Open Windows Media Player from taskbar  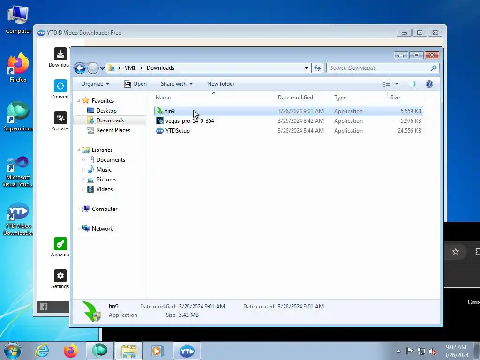click(157, 351)
